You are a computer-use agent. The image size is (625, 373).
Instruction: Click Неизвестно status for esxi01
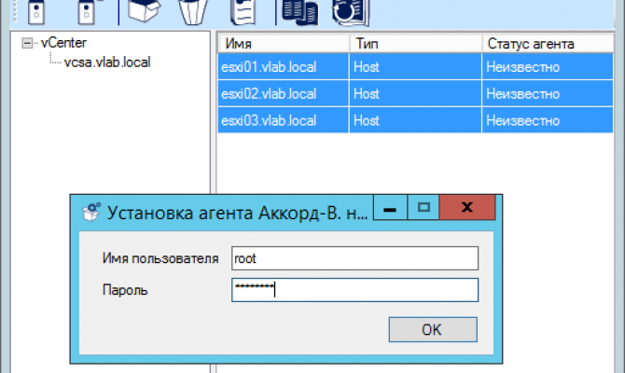tap(548, 66)
